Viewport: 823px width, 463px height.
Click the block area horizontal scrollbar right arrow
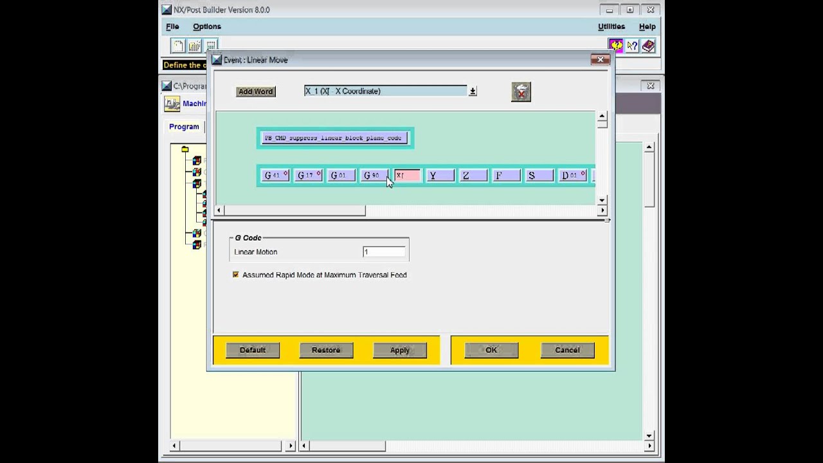[602, 210]
